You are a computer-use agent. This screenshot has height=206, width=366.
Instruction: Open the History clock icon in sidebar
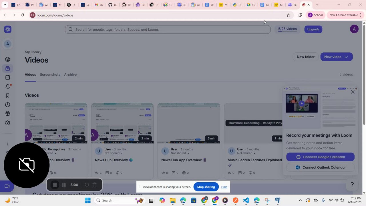coord(8,105)
